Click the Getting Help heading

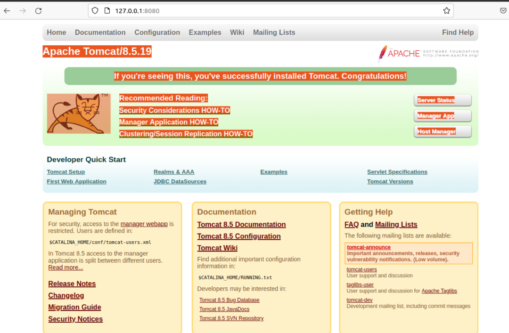click(x=369, y=212)
